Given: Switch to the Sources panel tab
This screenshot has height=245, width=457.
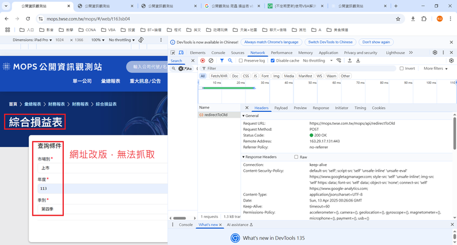Looking at the screenshot, I should [x=237, y=53].
